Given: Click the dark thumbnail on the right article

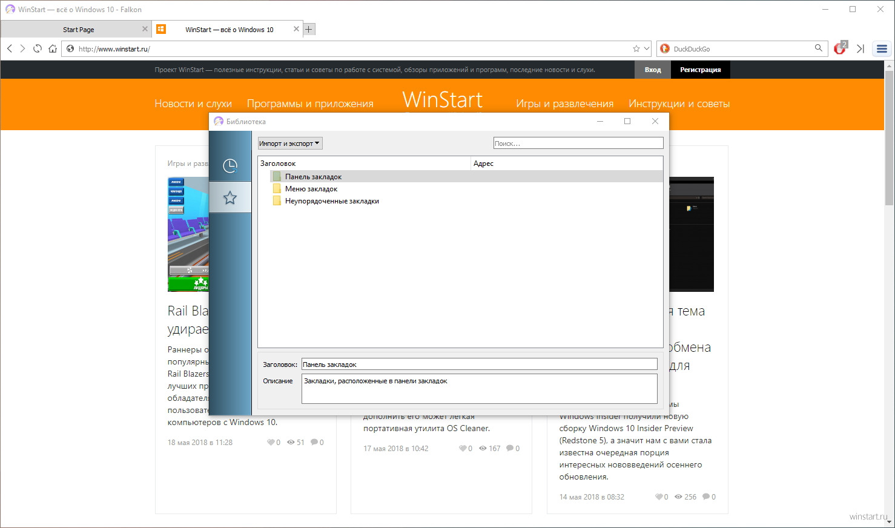Looking at the screenshot, I should coord(692,234).
